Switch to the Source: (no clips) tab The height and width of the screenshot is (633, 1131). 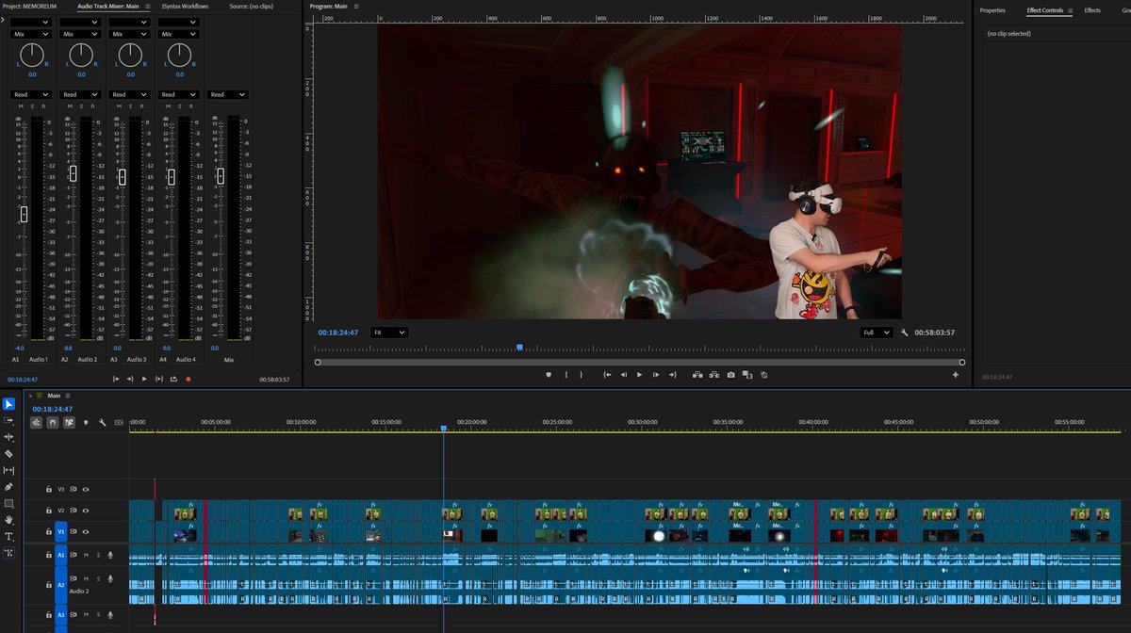pyautogui.click(x=252, y=8)
